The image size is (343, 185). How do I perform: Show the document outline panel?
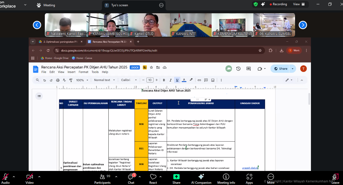pyautogui.click(x=39, y=96)
